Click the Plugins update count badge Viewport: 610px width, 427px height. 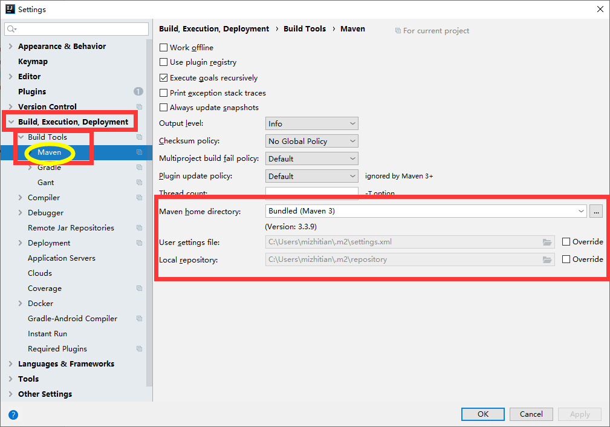tap(138, 91)
